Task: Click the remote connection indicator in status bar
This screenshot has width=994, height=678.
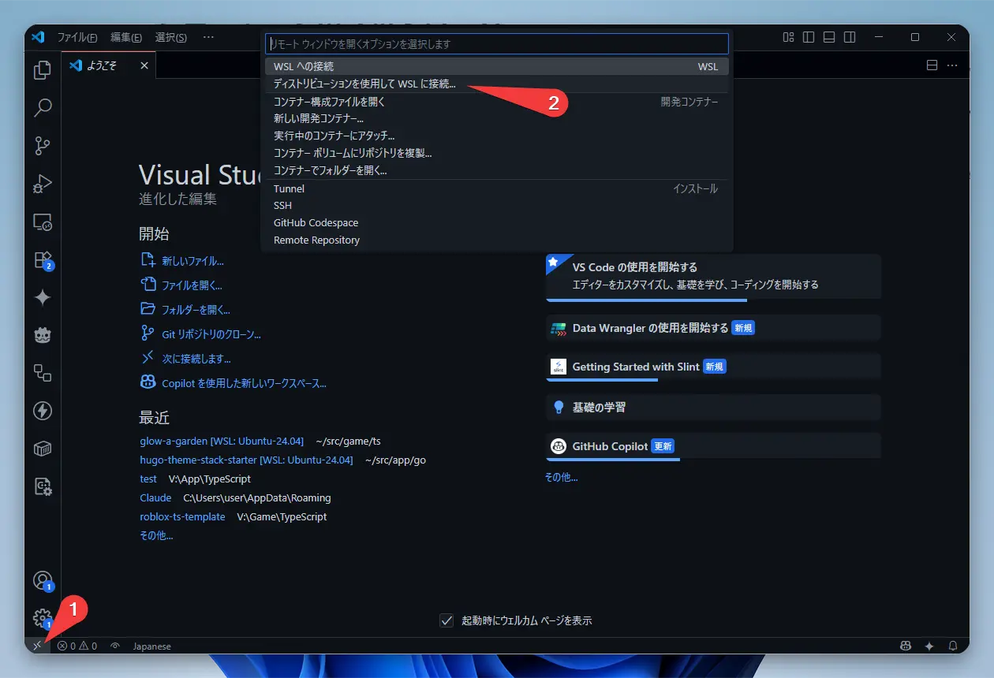Action: click(36, 646)
